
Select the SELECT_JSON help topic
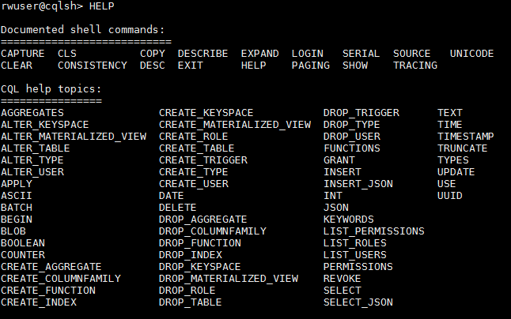358,302
